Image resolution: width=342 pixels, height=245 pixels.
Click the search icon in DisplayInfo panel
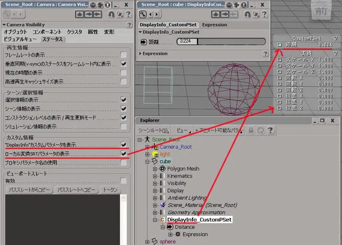coord(143,14)
